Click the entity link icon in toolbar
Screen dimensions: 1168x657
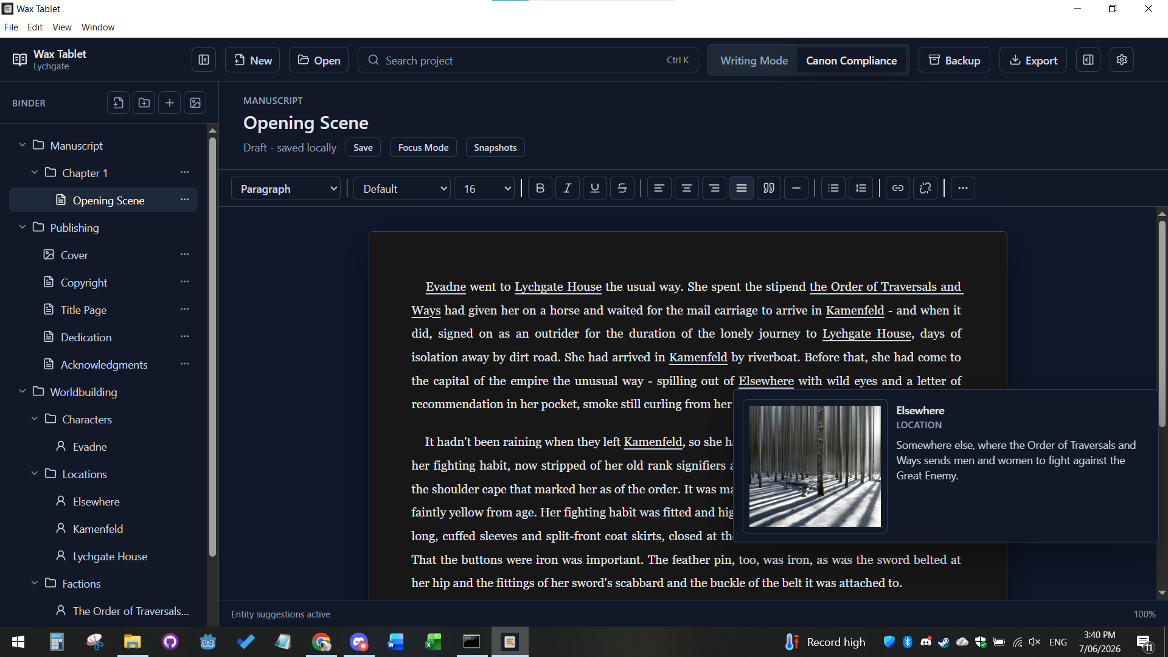click(x=925, y=188)
